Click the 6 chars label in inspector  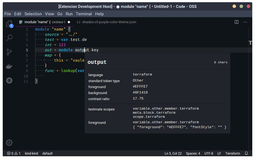[x=221, y=62]
